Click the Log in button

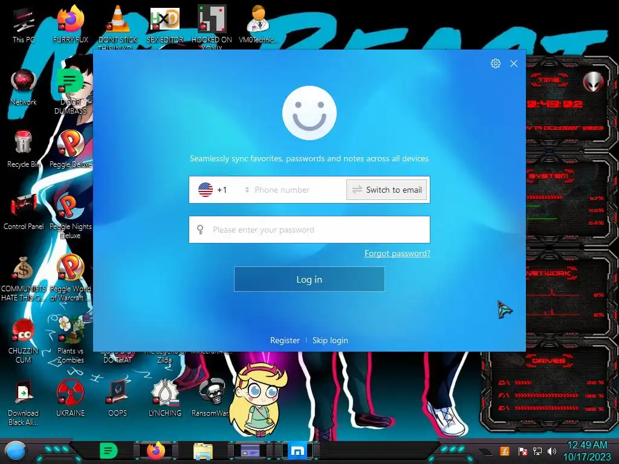click(x=309, y=279)
